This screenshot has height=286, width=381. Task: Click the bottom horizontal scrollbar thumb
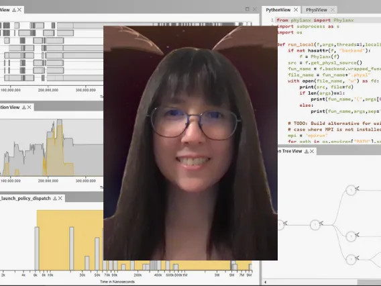pos(370,282)
